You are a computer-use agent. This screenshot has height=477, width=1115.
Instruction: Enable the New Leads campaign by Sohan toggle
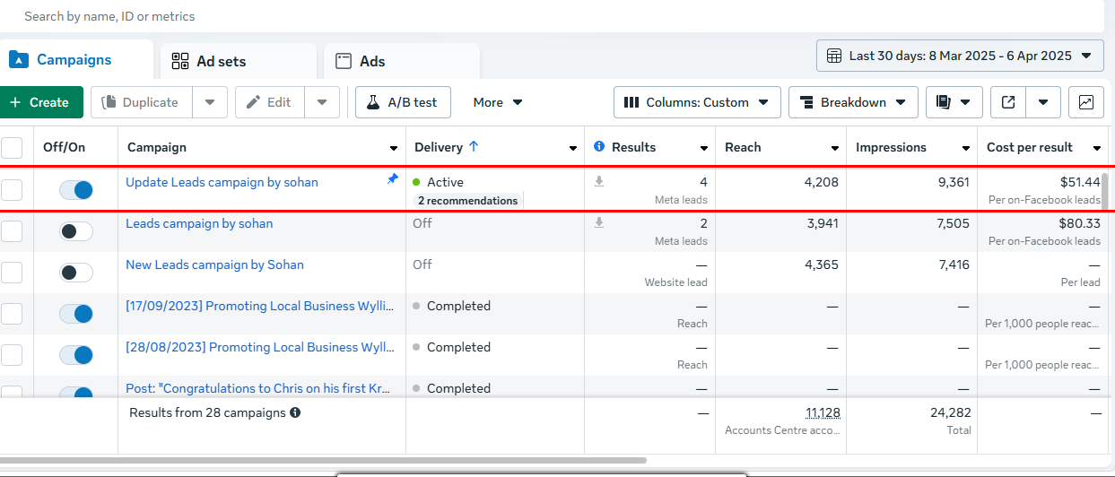[76, 273]
